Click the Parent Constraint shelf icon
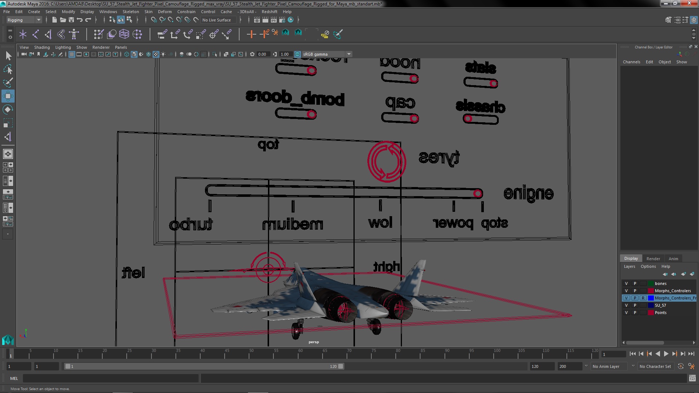Screen dimensions: 699x393 coord(162,34)
